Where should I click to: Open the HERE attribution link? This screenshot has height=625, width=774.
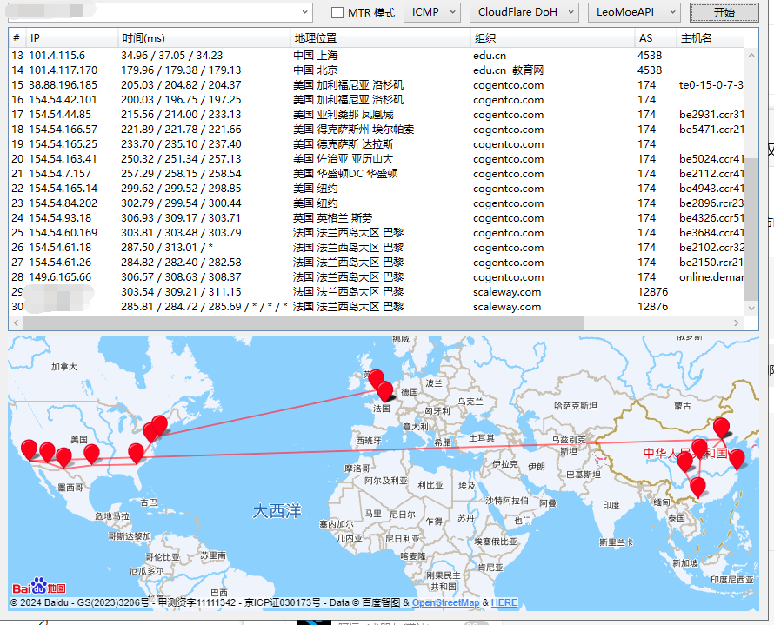[x=504, y=602]
